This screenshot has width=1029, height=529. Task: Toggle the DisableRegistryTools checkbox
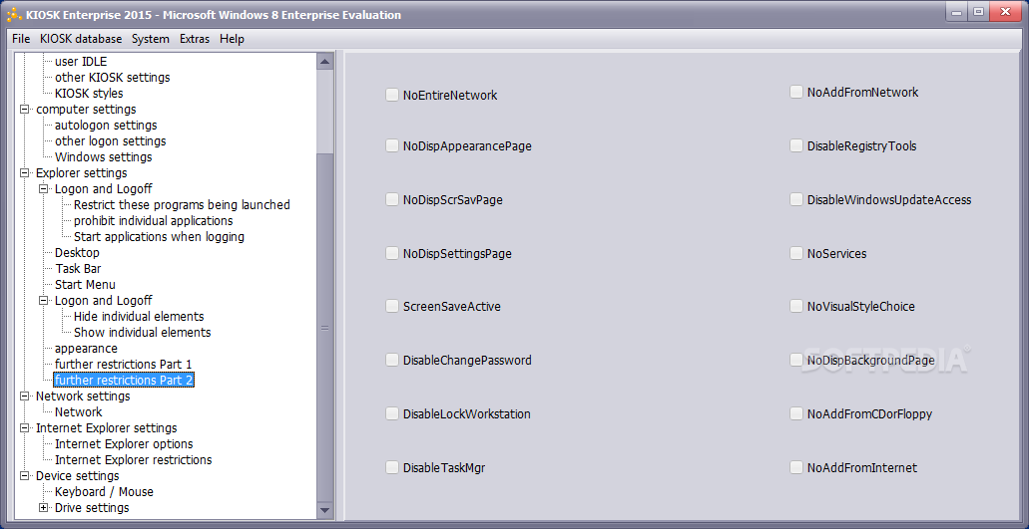point(796,146)
